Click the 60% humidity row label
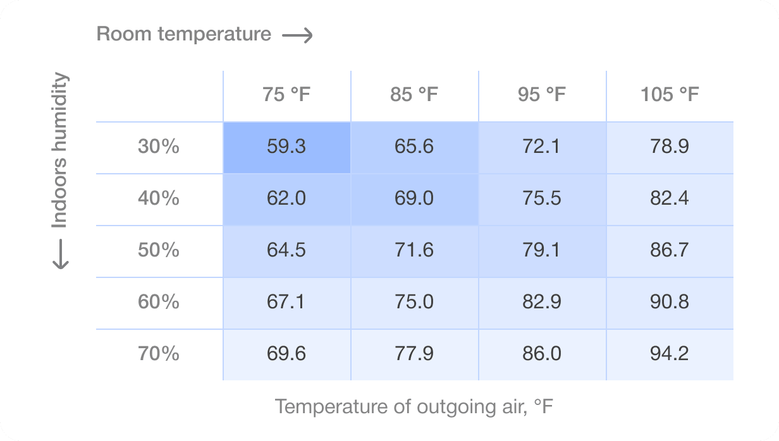This screenshot has height=441, width=779. [x=159, y=303]
